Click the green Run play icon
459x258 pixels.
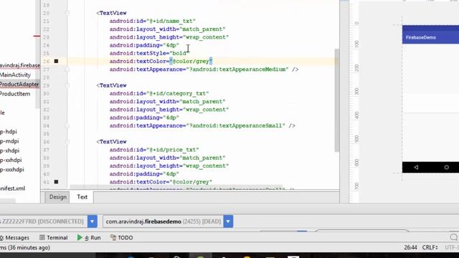tap(80, 237)
